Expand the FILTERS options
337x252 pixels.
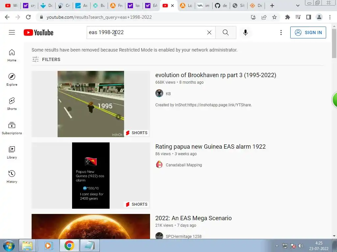tap(46, 59)
